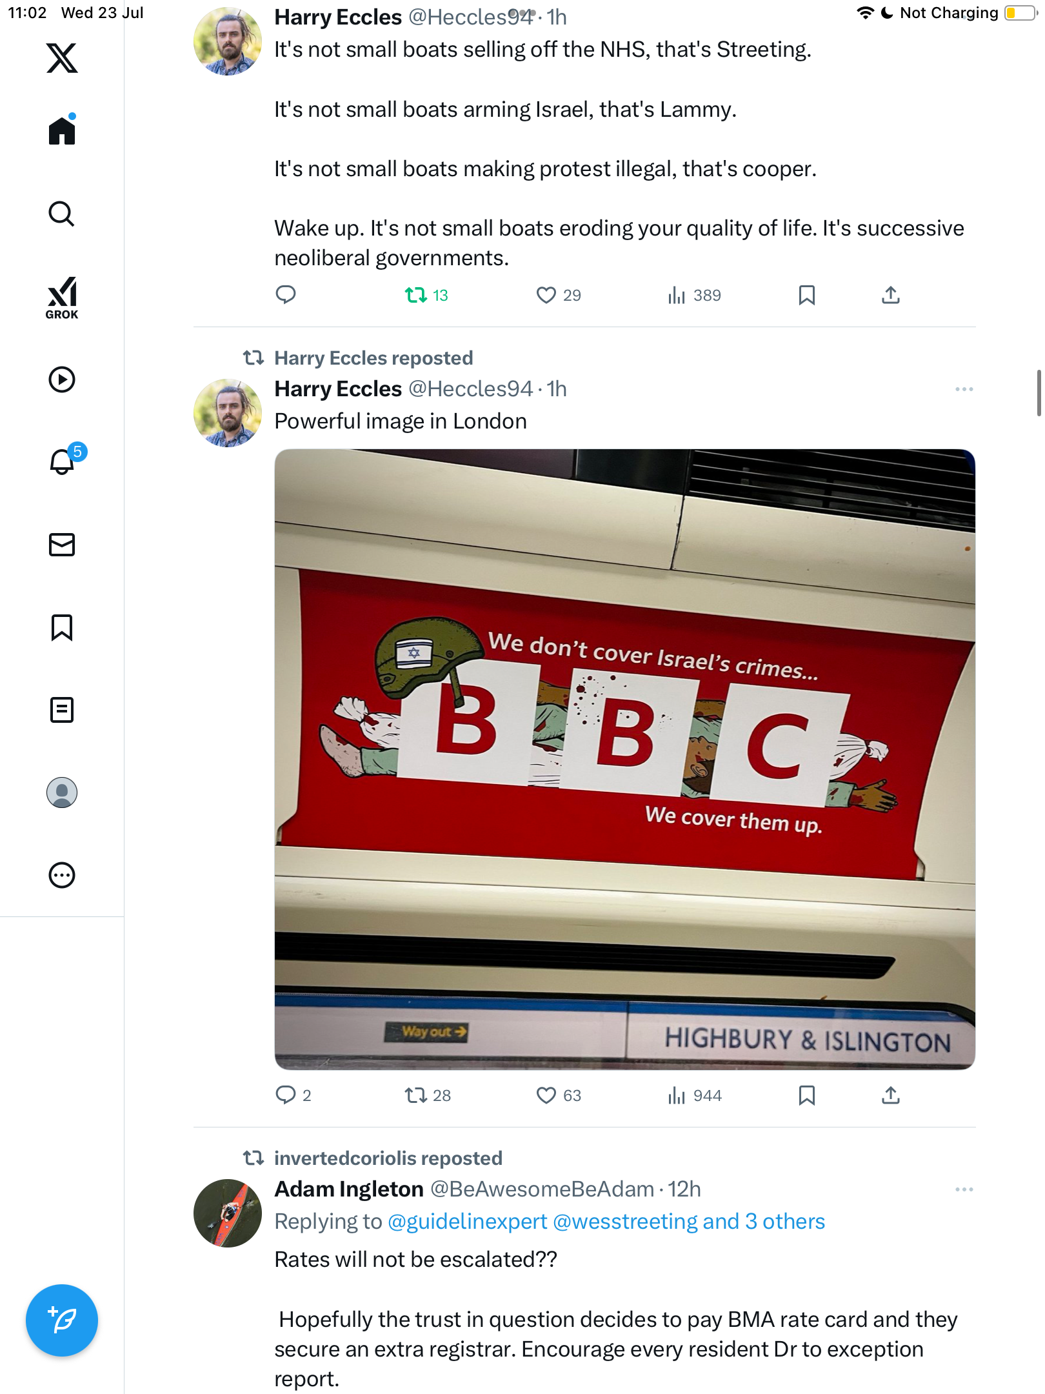Expand the More circle menu in sidebar
Screen dimensions: 1045x1394
point(62,875)
